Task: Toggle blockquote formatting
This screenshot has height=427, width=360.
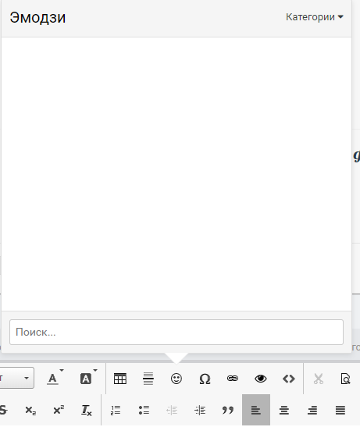Action: click(x=228, y=410)
